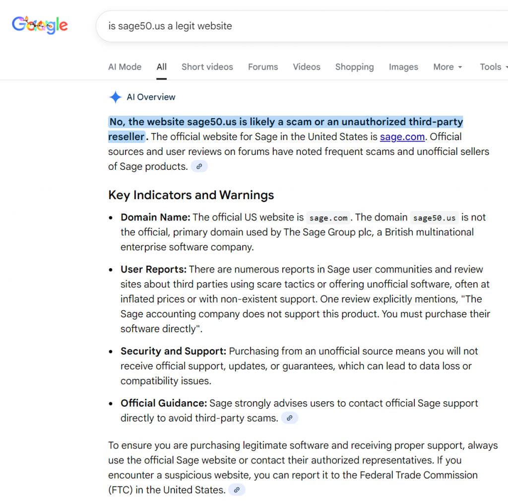Click the Google doodle logo
Screen dimensions: 508x502
40,25
